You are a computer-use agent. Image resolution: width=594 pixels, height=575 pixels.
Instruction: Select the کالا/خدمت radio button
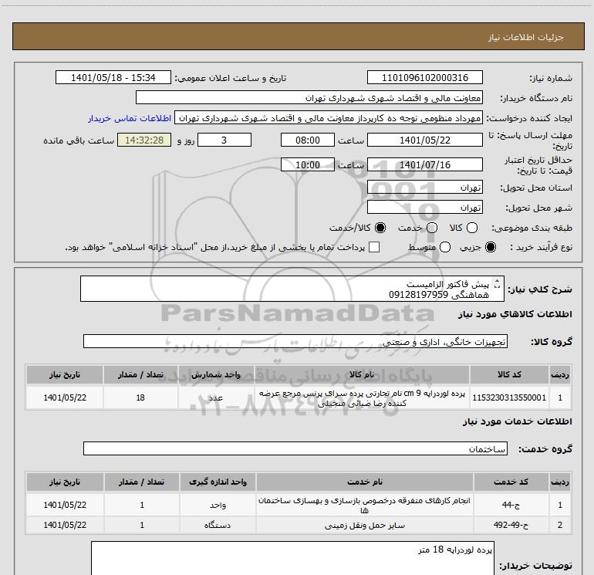[x=380, y=228]
